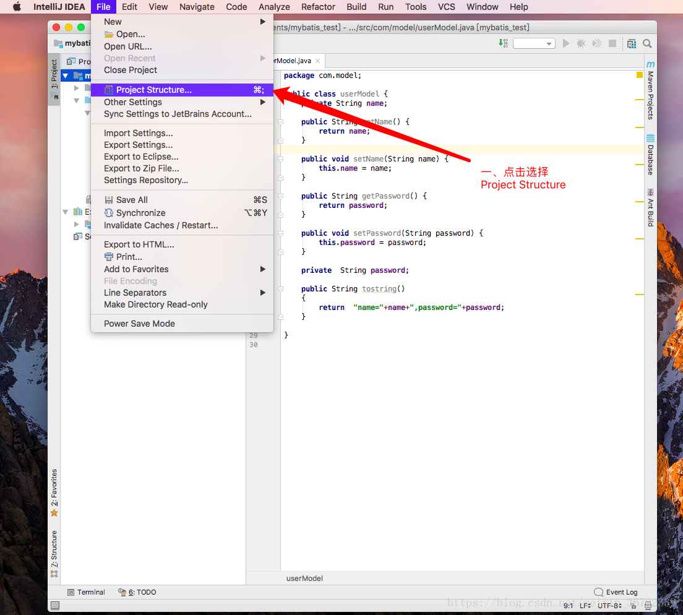
Task: Open the Maven Projects side panel
Action: coord(650,90)
